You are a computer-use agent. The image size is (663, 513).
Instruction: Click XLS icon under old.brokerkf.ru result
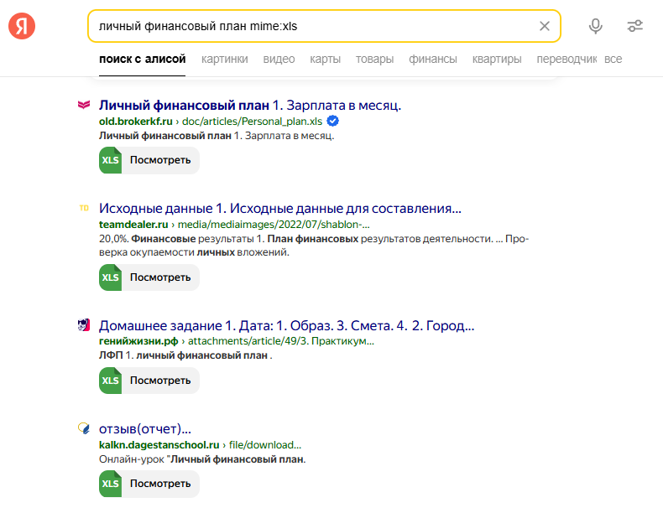tap(110, 160)
